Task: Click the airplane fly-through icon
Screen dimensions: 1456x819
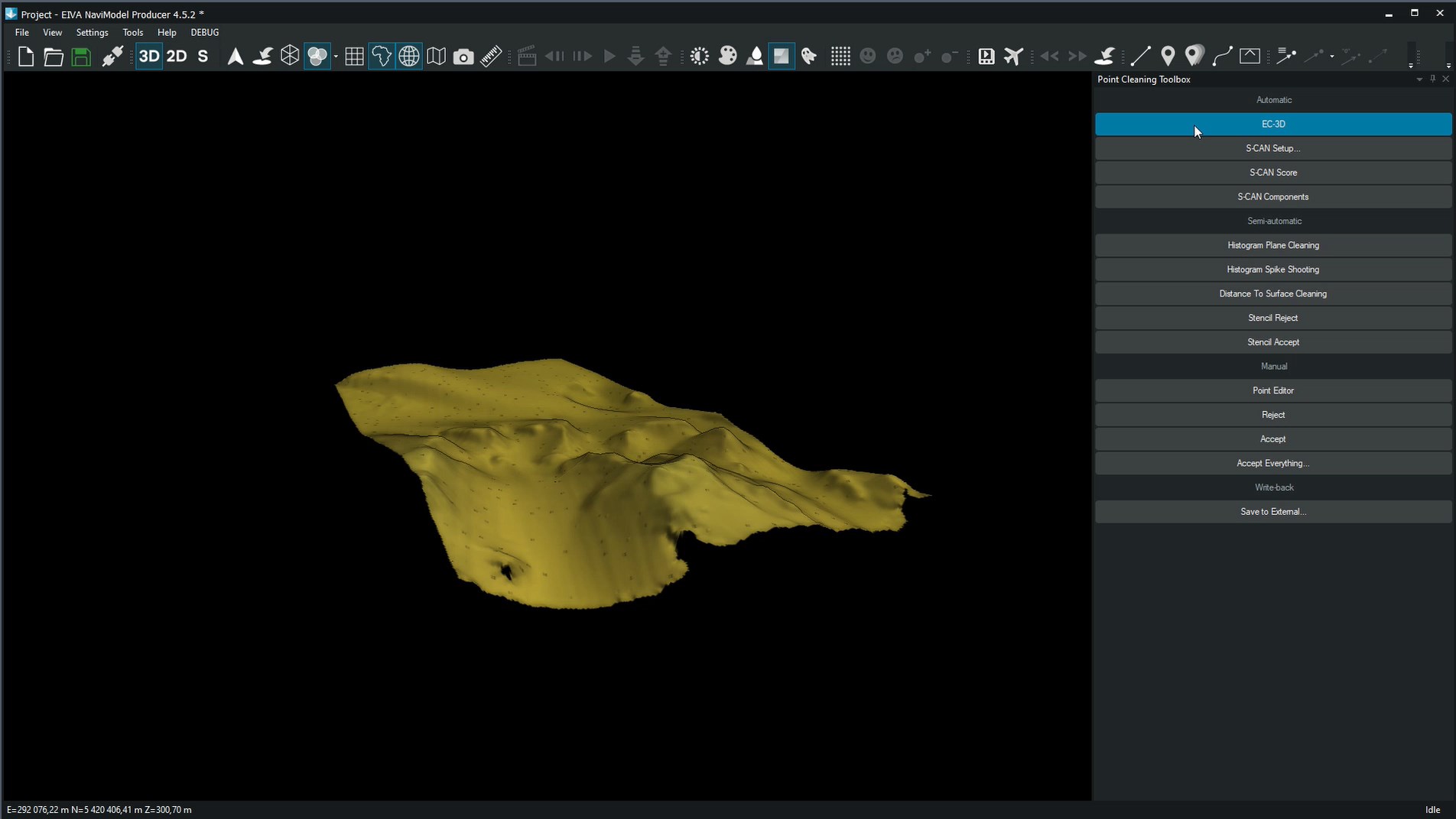Action: pos(1014,56)
